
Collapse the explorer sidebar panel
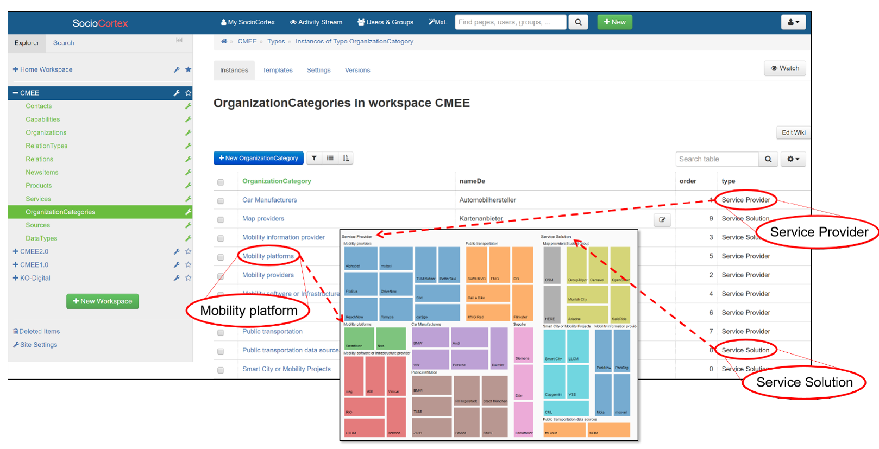[x=179, y=40]
